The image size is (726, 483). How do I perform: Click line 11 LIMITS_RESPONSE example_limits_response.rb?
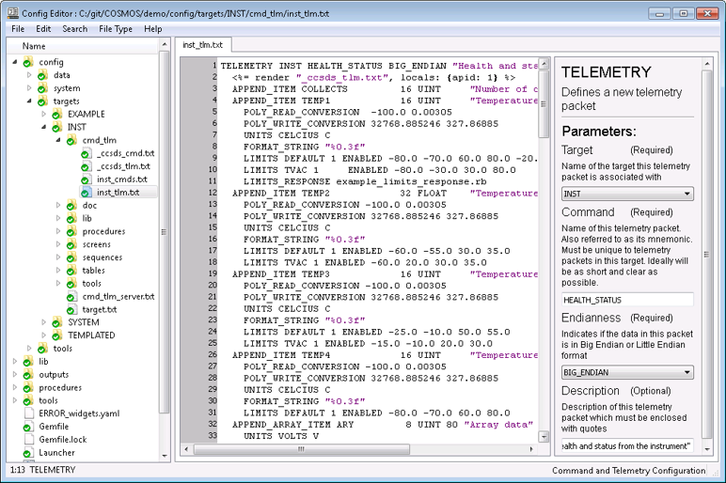[365, 181]
